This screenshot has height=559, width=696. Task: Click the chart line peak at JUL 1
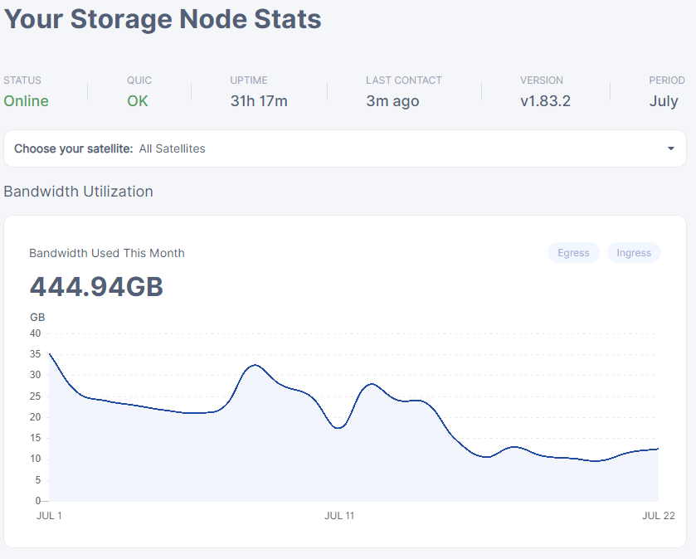[50, 354]
